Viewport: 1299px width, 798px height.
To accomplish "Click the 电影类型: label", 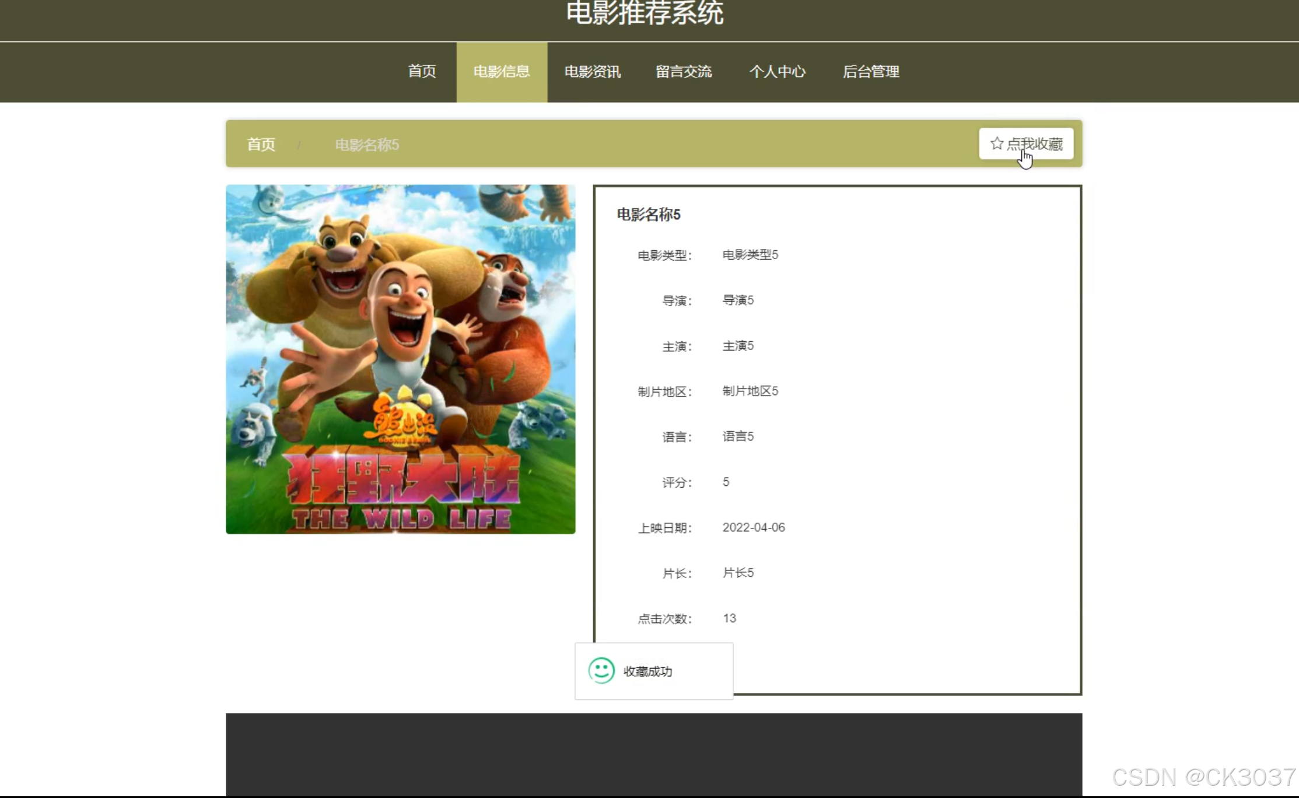I will tap(664, 256).
